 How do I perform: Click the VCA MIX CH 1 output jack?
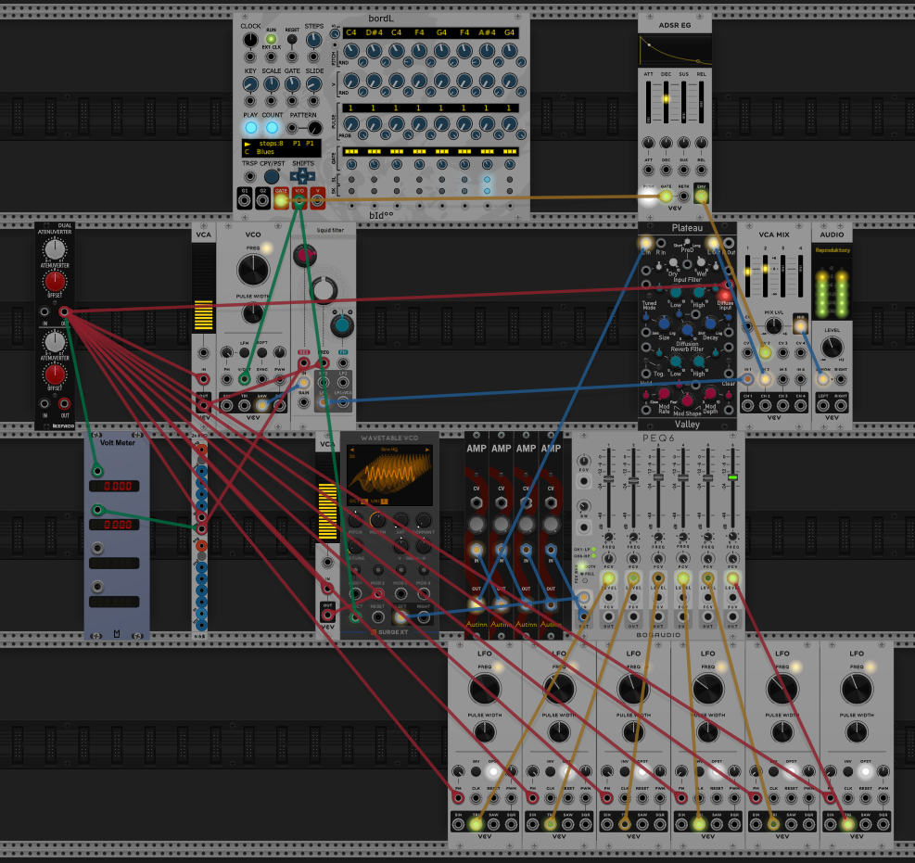pos(747,405)
